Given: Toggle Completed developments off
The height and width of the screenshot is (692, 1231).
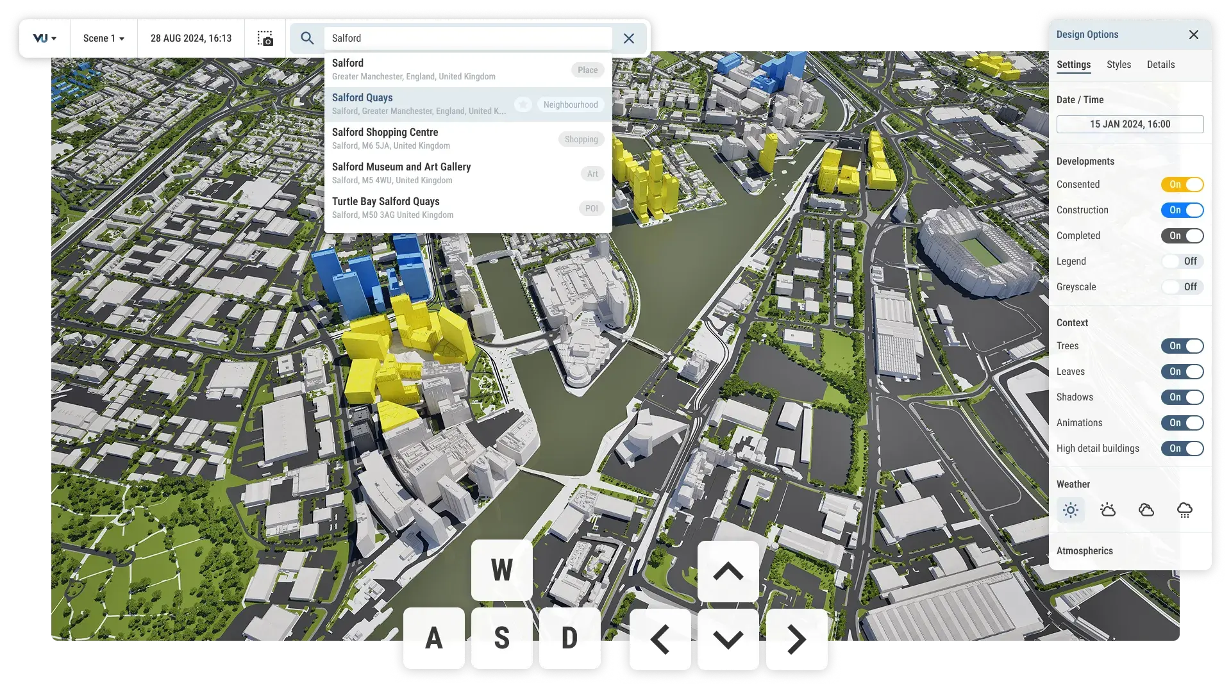Looking at the screenshot, I should tap(1182, 236).
